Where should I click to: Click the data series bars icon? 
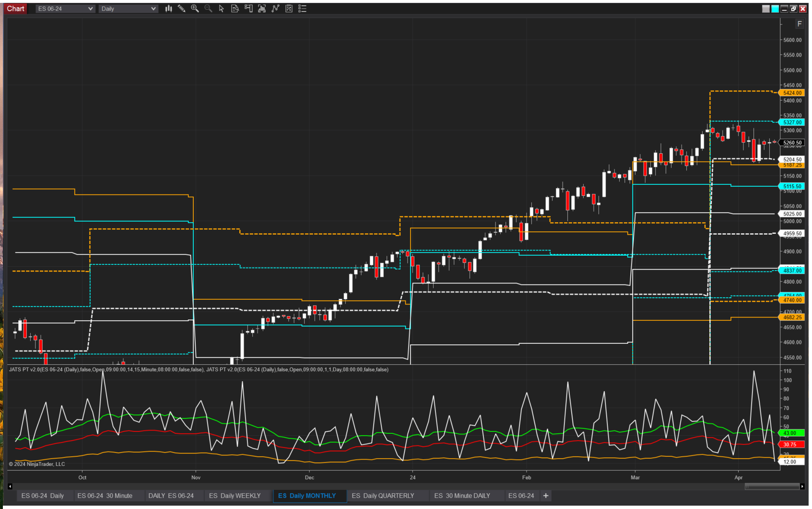point(261,8)
